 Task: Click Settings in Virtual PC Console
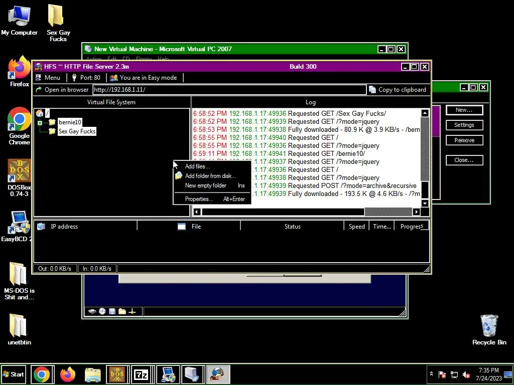point(464,125)
